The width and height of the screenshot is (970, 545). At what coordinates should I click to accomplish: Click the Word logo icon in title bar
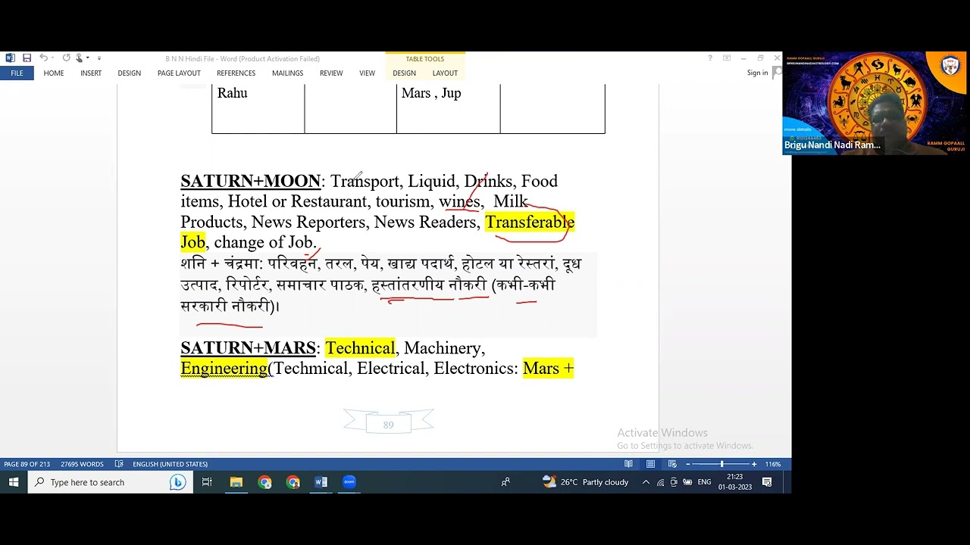(10, 58)
